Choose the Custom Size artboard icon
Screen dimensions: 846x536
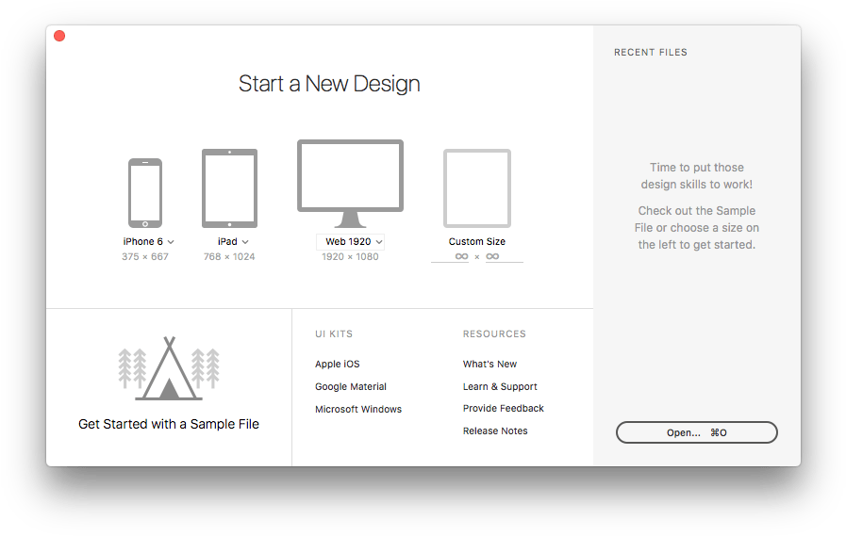(477, 187)
